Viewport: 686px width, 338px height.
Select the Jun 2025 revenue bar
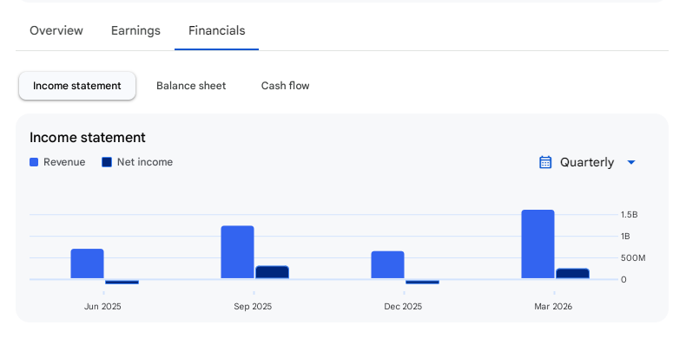(88, 263)
